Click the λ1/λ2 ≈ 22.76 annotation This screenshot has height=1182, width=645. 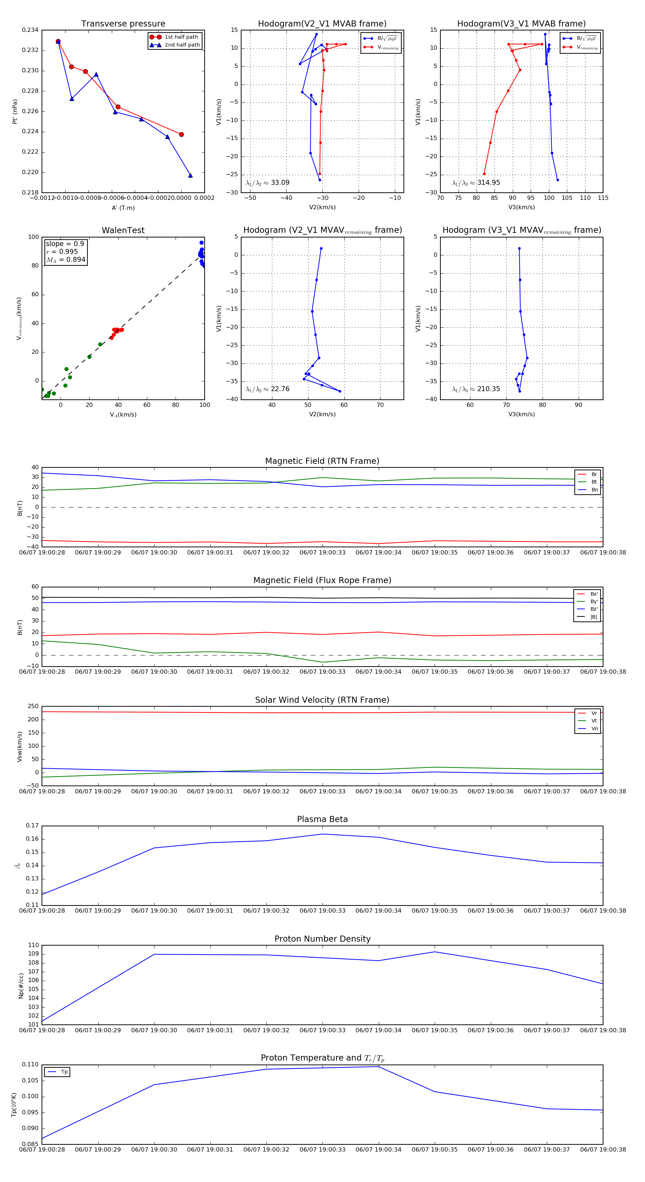pyautogui.click(x=268, y=389)
